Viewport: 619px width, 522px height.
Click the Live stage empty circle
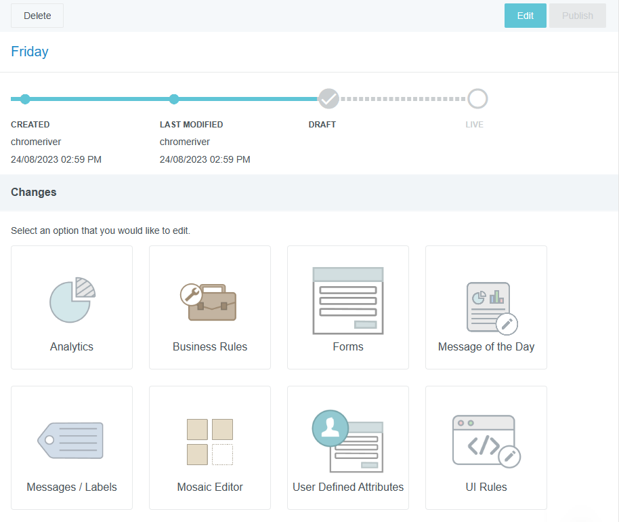coord(477,99)
